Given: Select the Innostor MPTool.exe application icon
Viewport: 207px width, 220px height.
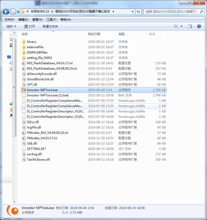Looking at the screenshot, I should coord(24,90).
